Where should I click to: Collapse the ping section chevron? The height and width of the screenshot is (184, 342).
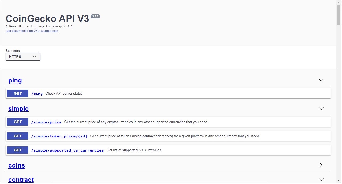tap(321, 80)
